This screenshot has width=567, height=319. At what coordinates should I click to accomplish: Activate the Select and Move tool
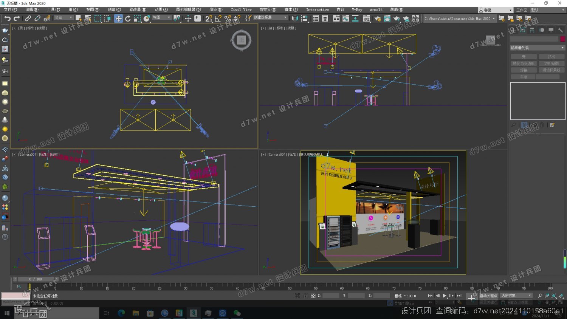pyautogui.click(x=118, y=18)
